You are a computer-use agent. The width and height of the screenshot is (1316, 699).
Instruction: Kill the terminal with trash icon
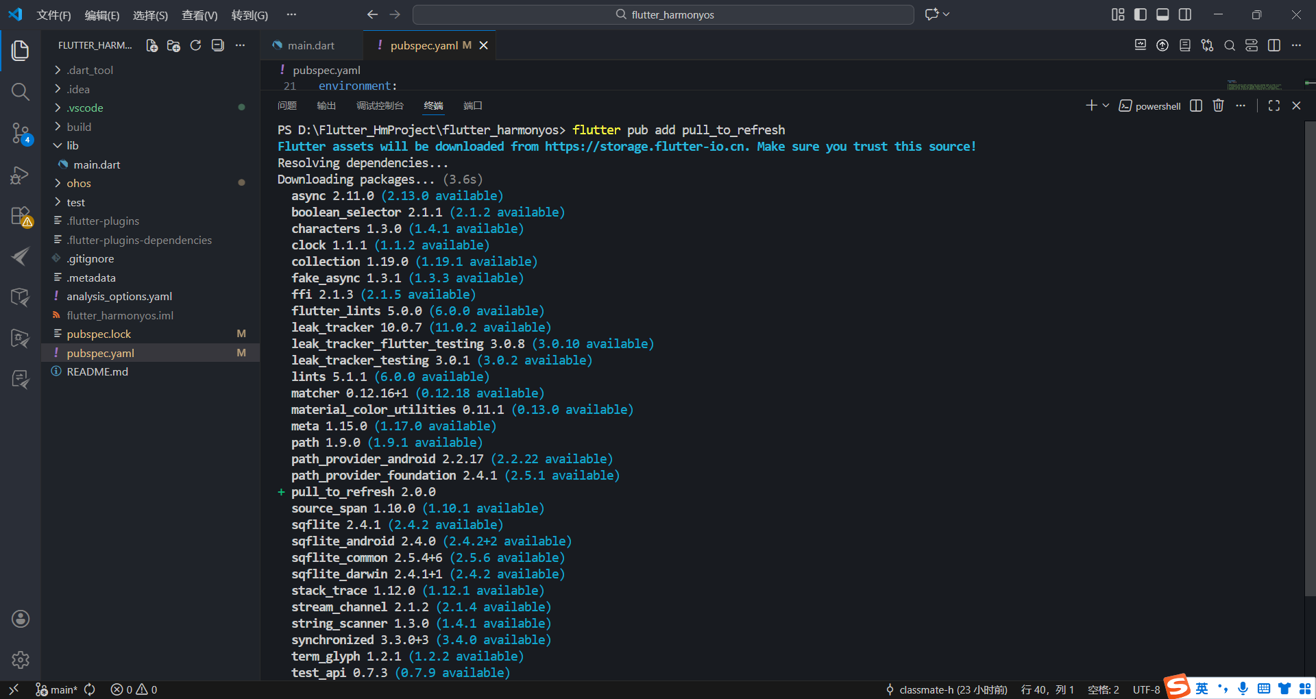pyautogui.click(x=1218, y=106)
